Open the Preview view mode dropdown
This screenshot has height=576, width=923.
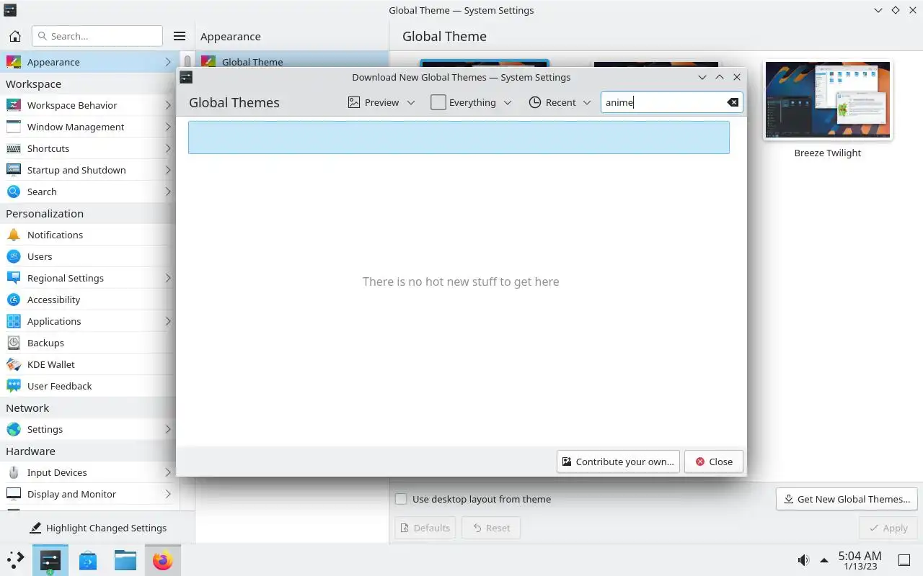tap(381, 102)
